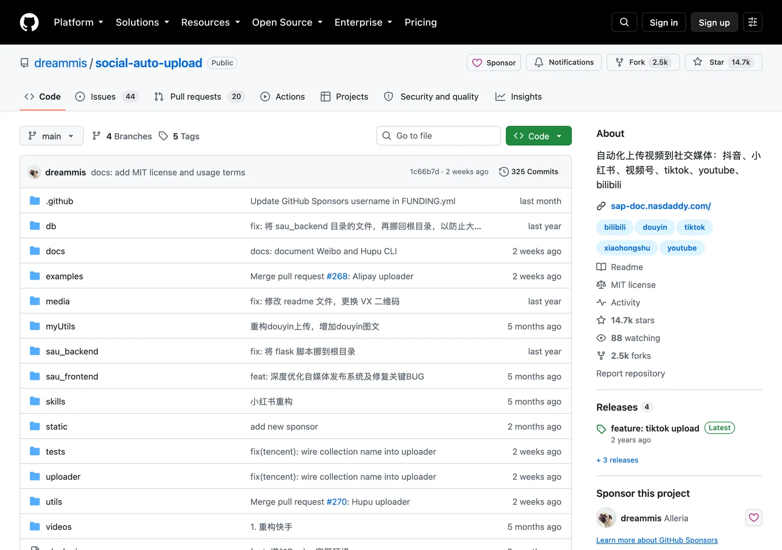
Task: Expand the Resources menu
Action: [211, 22]
